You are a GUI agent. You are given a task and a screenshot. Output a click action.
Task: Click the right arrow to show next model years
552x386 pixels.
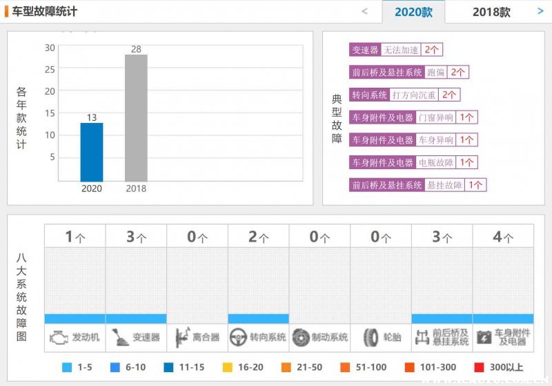coord(540,11)
